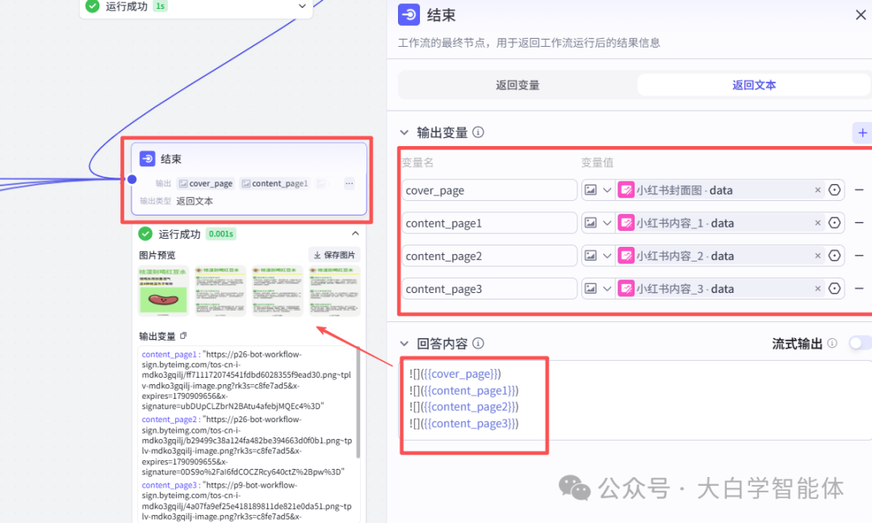Open the 结束 node more options menu
The image size is (872, 523).
[x=349, y=183]
